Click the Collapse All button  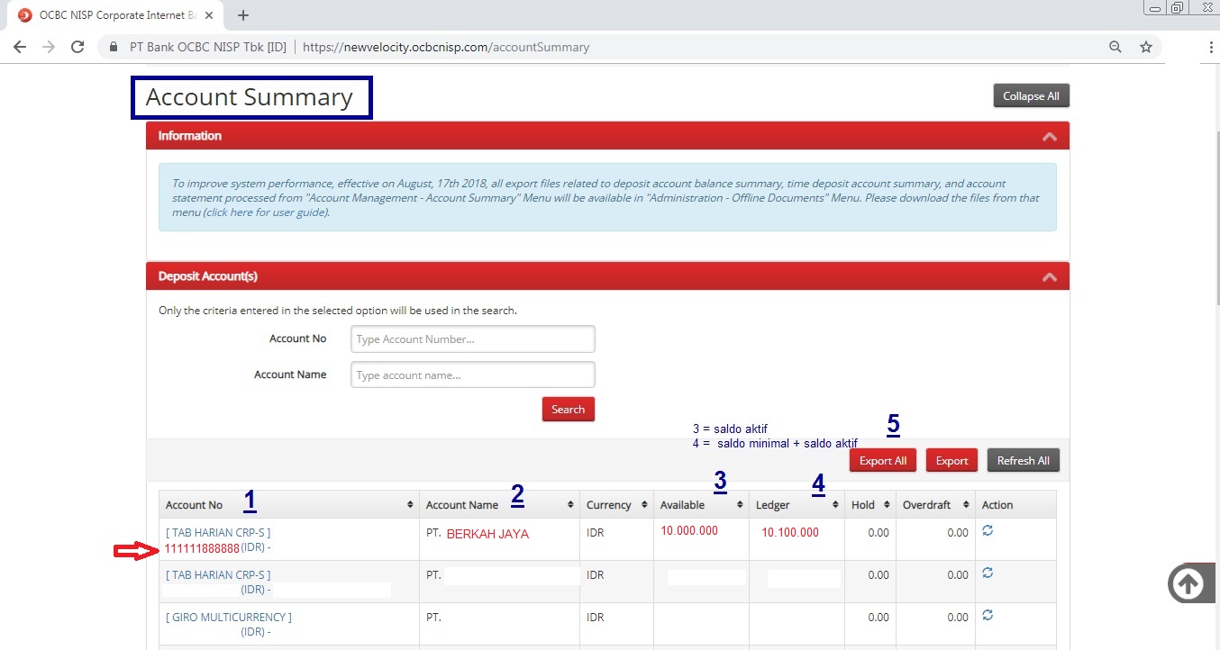pos(1031,96)
